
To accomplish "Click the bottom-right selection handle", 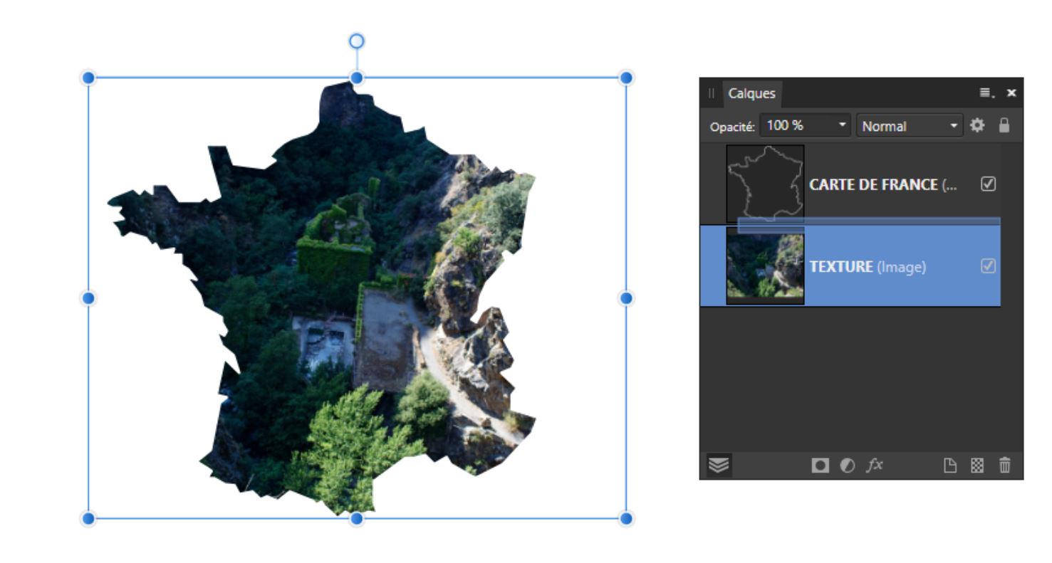I will click(x=626, y=519).
